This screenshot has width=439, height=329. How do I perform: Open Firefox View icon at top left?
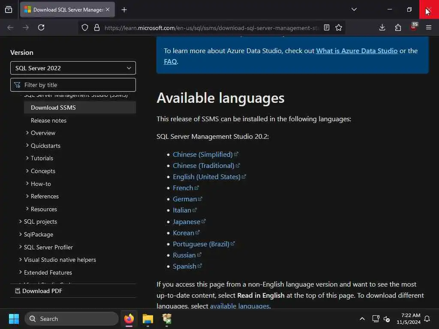[9, 9]
